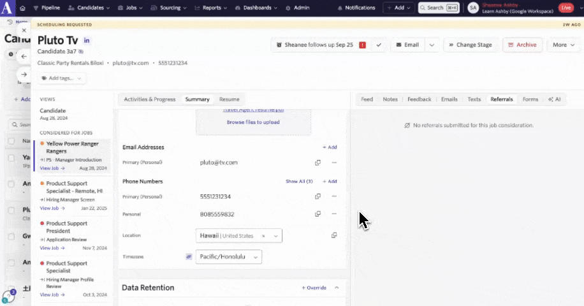Open the Emails tab
The width and height of the screenshot is (584, 306).
tap(449, 99)
